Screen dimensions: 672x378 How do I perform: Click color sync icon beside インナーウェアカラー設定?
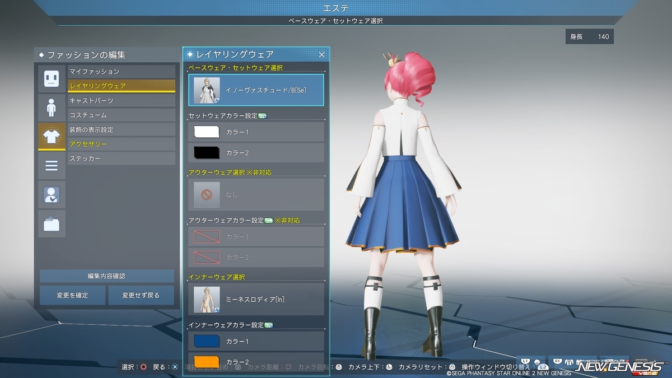coord(268,325)
